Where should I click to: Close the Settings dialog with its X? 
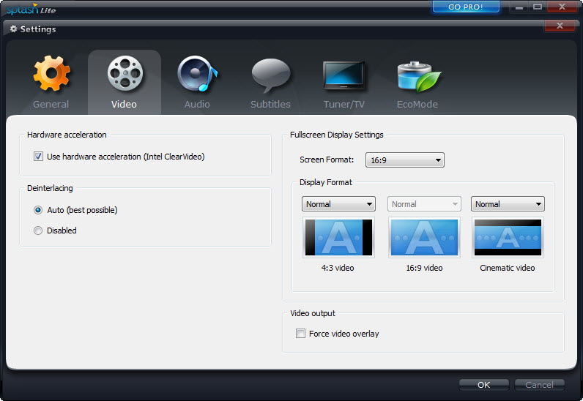point(560,26)
